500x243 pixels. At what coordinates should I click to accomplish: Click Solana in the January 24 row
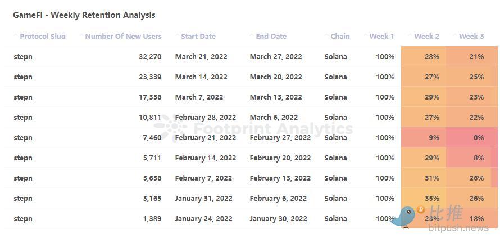(x=335, y=218)
